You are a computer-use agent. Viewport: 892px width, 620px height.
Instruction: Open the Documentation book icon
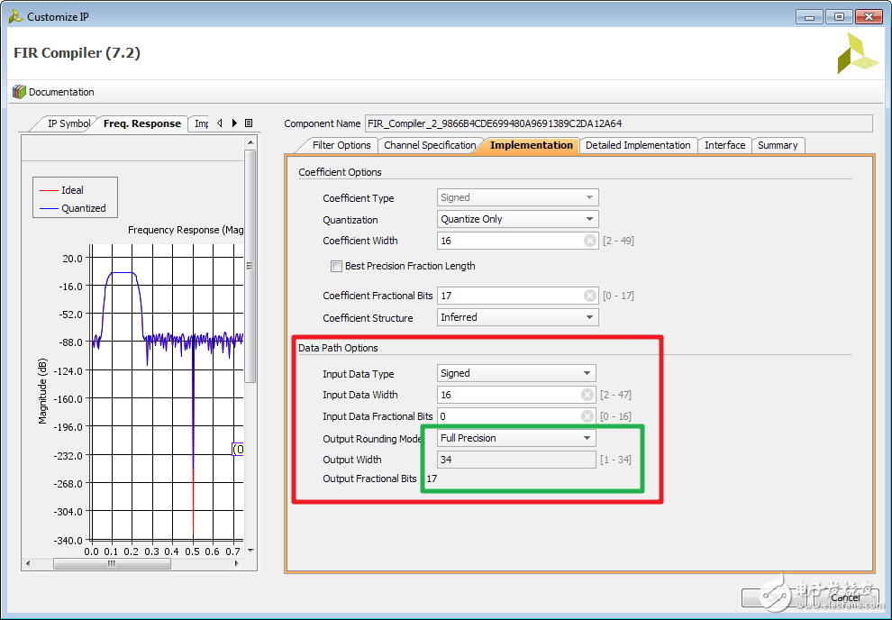[19, 92]
